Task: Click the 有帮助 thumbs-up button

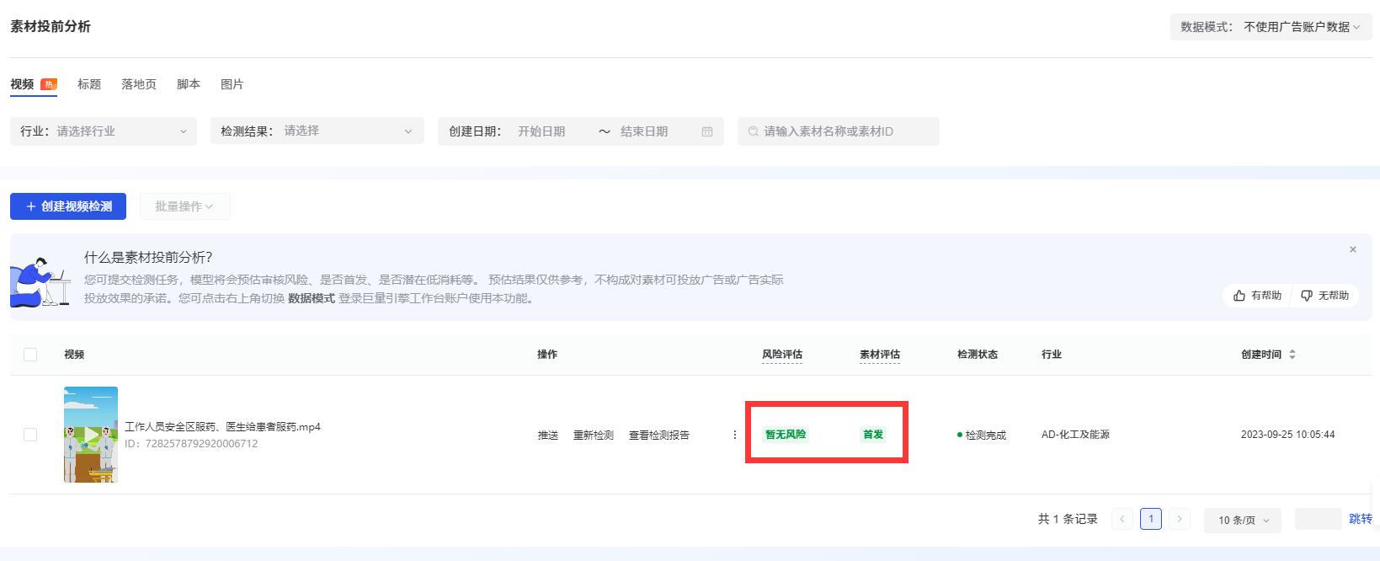Action: click(x=1257, y=296)
